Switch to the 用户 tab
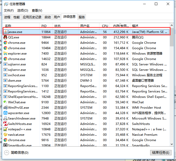 [57, 17]
